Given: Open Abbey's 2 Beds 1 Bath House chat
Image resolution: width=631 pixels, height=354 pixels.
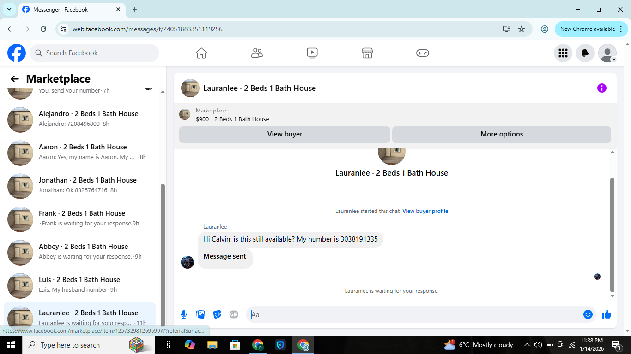Looking at the screenshot, I should (79, 252).
